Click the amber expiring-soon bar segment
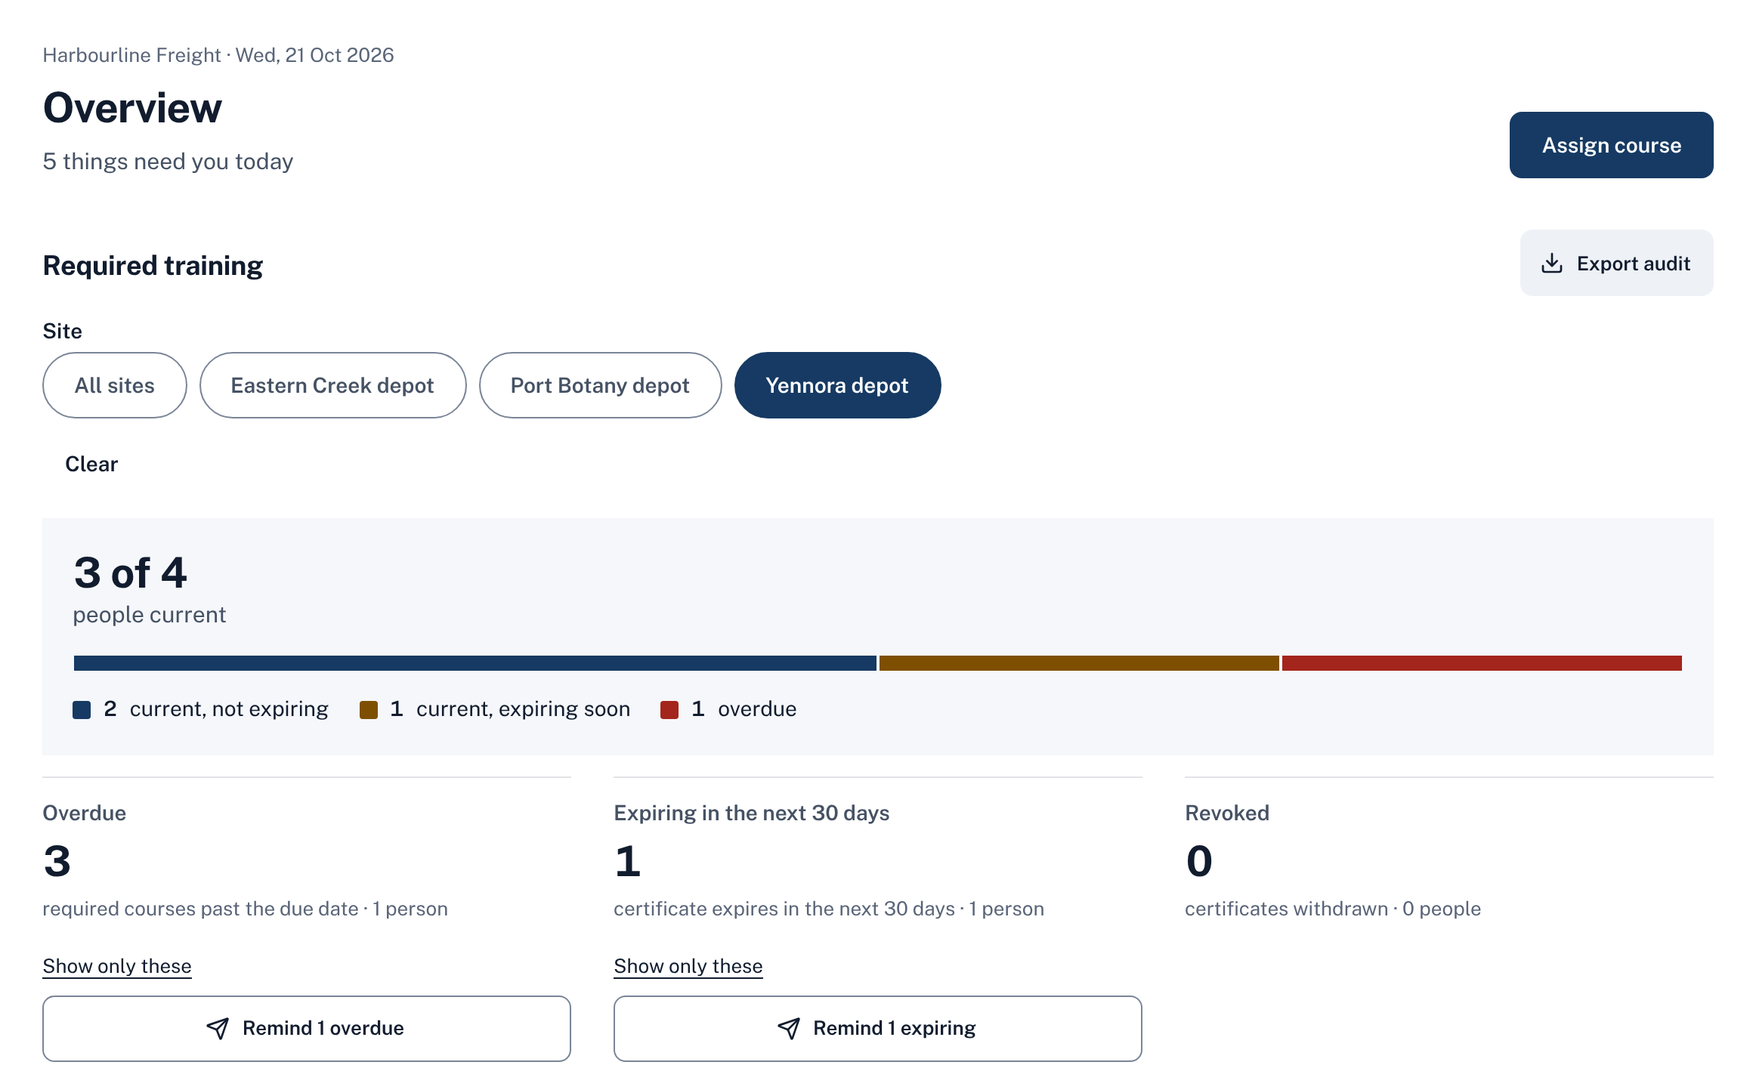This screenshot has height=1065, width=1753. pos(1079,663)
